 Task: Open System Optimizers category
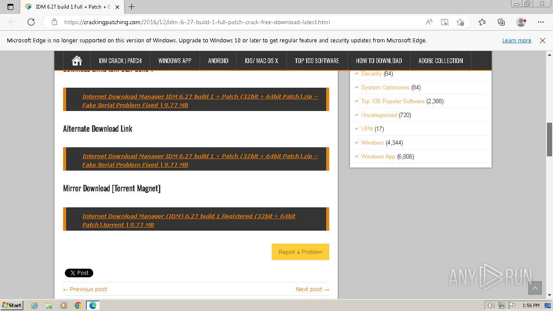(x=385, y=87)
